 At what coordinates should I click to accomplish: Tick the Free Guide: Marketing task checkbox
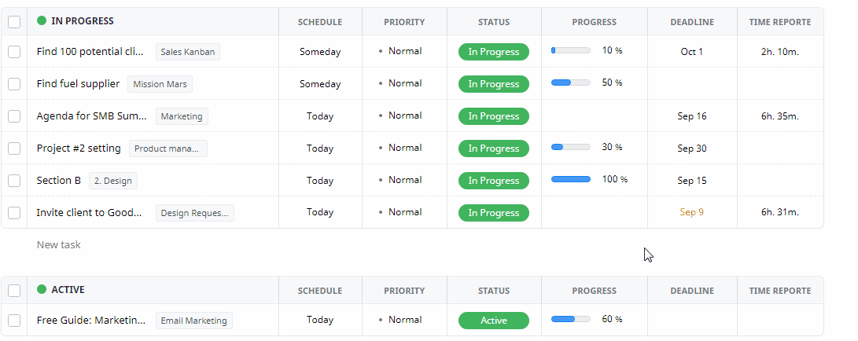tap(14, 321)
